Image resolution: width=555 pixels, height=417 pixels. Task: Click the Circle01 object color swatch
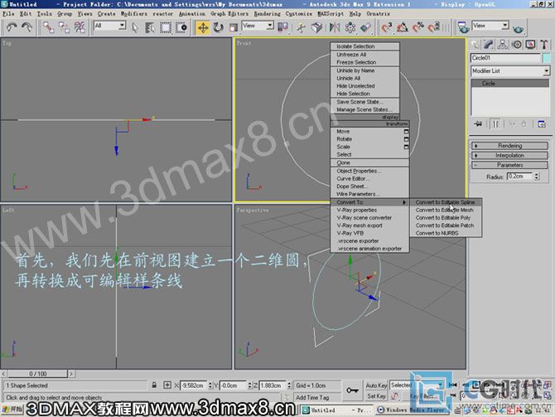547,58
